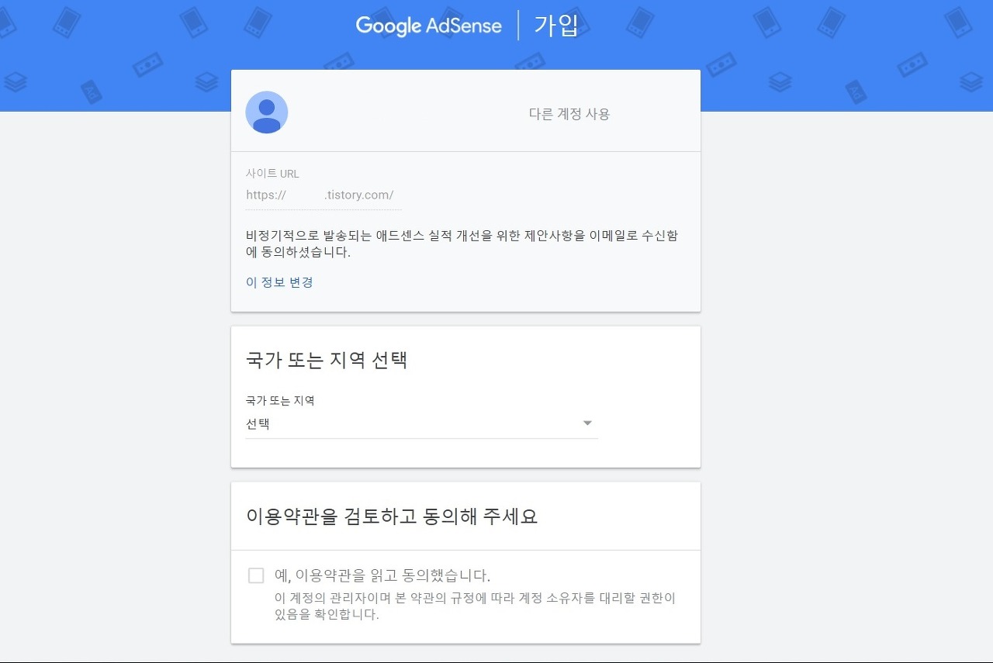Viewport: 993px width, 663px height.
Task: Click the account administrator confirmation text
Action: (475, 607)
